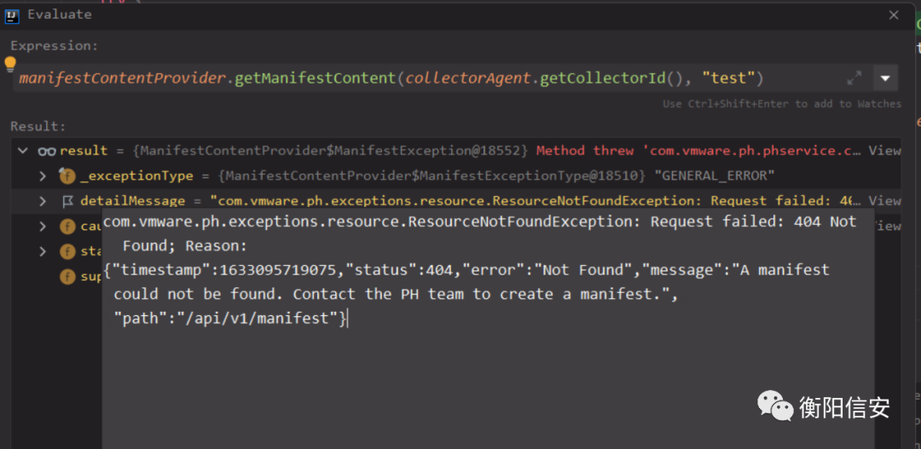This screenshot has height=449, width=921.
Task: Expand the expression editor with arrows icon
Action: 854,78
